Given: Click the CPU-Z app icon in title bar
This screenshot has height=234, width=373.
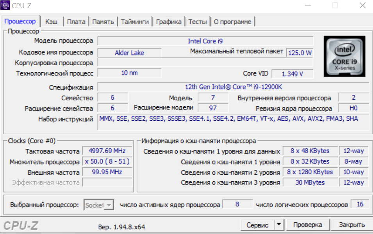Looking at the screenshot, I should (x=5, y=5).
